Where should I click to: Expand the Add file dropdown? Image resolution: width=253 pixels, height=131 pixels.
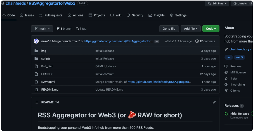point(191,29)
